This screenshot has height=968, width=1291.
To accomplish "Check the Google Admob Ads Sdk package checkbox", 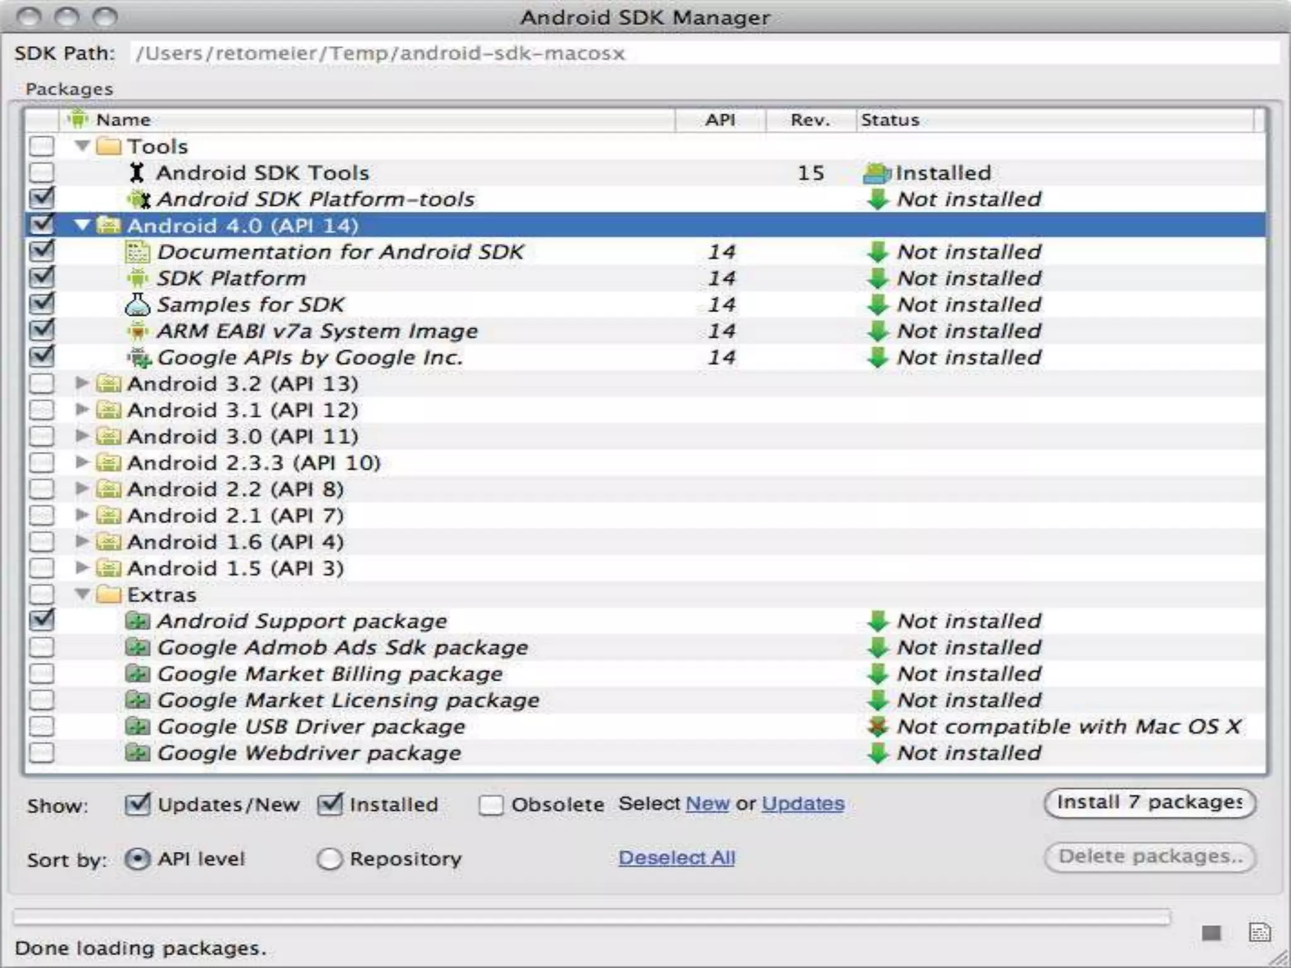I will [42, 647].
